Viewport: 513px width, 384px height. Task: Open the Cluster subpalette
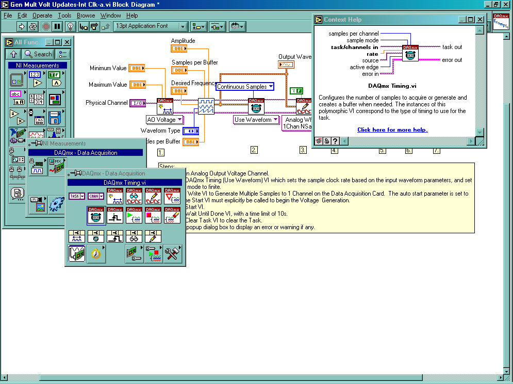click(x=55, y=98)
